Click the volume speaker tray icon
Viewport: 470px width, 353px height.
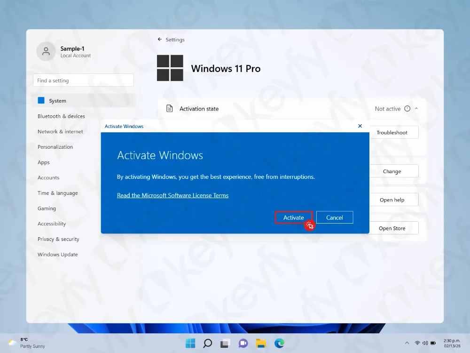pyautogui.click(x=425, y=343)
